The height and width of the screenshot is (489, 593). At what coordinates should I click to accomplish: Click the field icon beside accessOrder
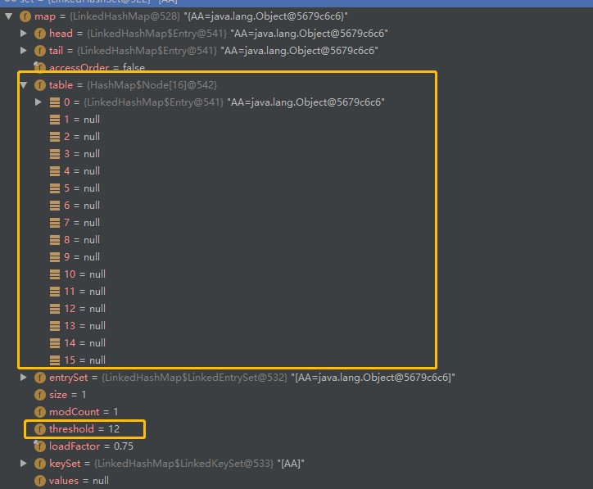[x=39, y=67]
